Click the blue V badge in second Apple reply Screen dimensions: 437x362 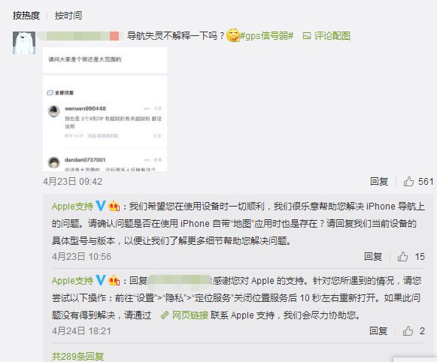point(101,280)
